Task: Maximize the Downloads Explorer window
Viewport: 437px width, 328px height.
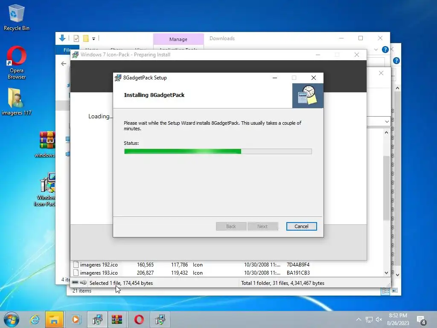Action: click(x=361, y=38)
